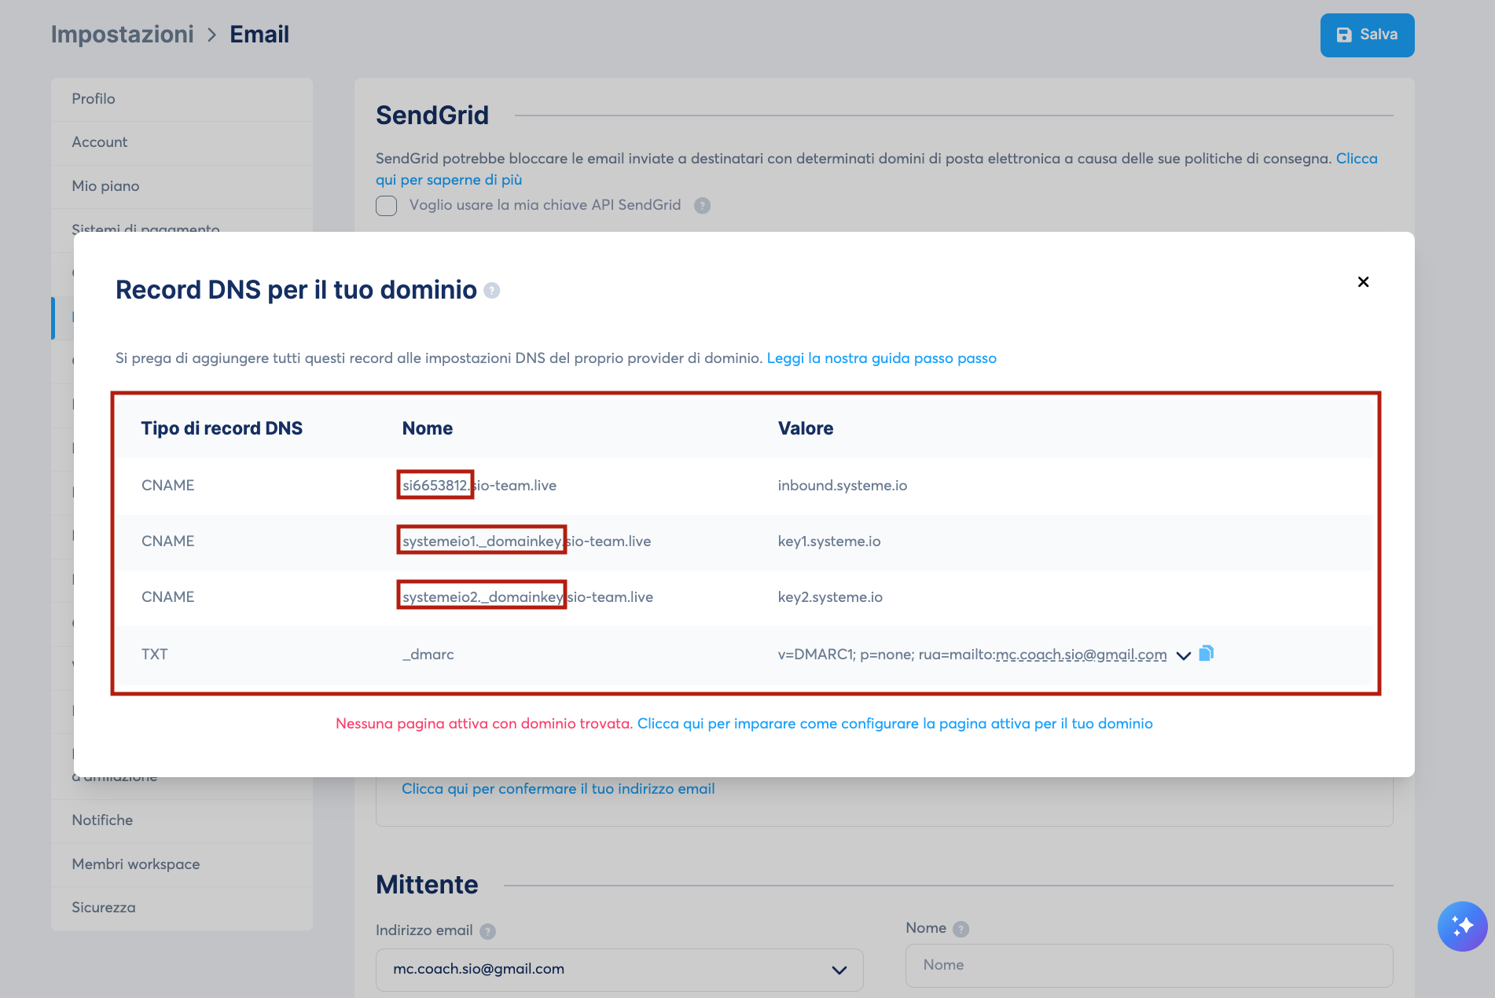Click the help icon beside Indirizzo email
1495x998 pixels.
point(488,931)
